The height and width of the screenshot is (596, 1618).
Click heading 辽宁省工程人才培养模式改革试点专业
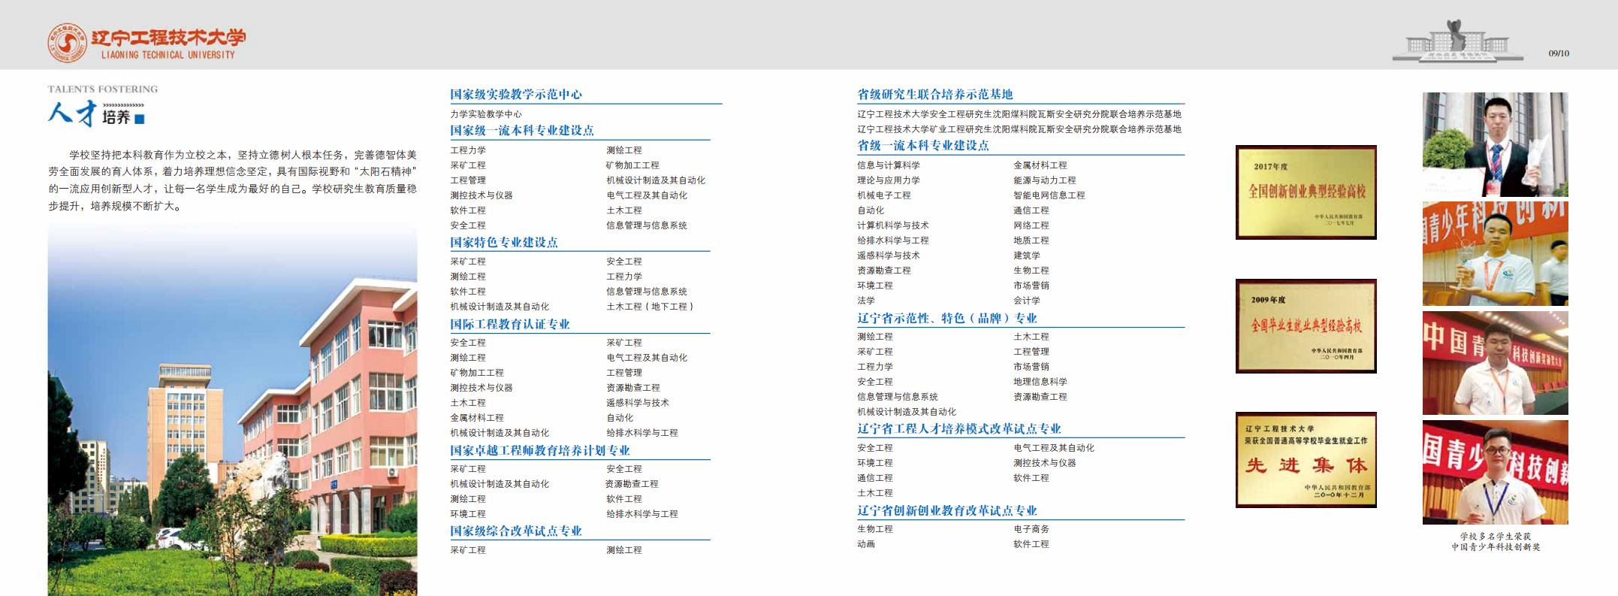click(959, 428)
